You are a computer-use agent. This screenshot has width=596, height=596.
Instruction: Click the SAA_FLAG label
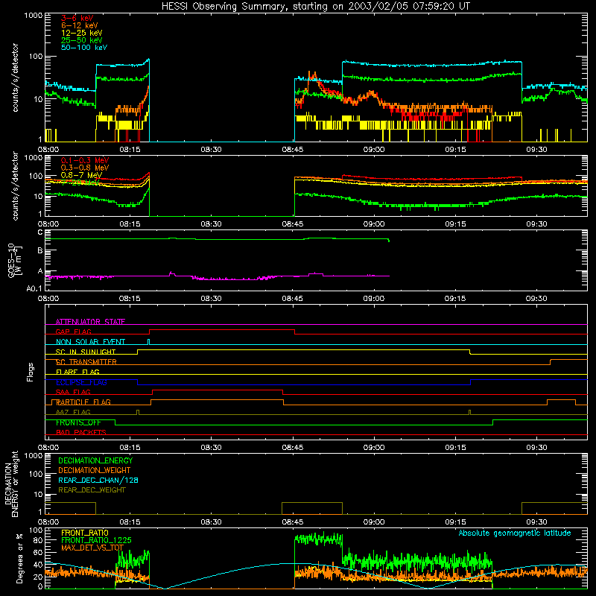click(73, 392)
